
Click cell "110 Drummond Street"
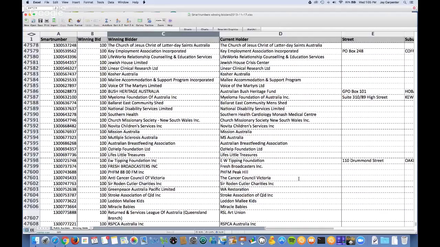coord(373,161)
